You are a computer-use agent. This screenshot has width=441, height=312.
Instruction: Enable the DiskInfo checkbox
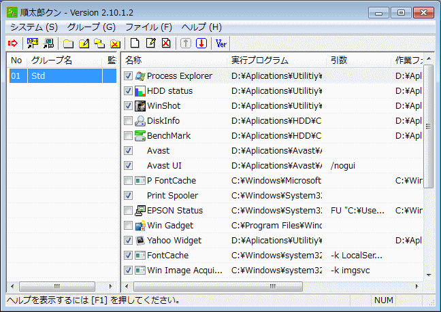tap(129, 121)
